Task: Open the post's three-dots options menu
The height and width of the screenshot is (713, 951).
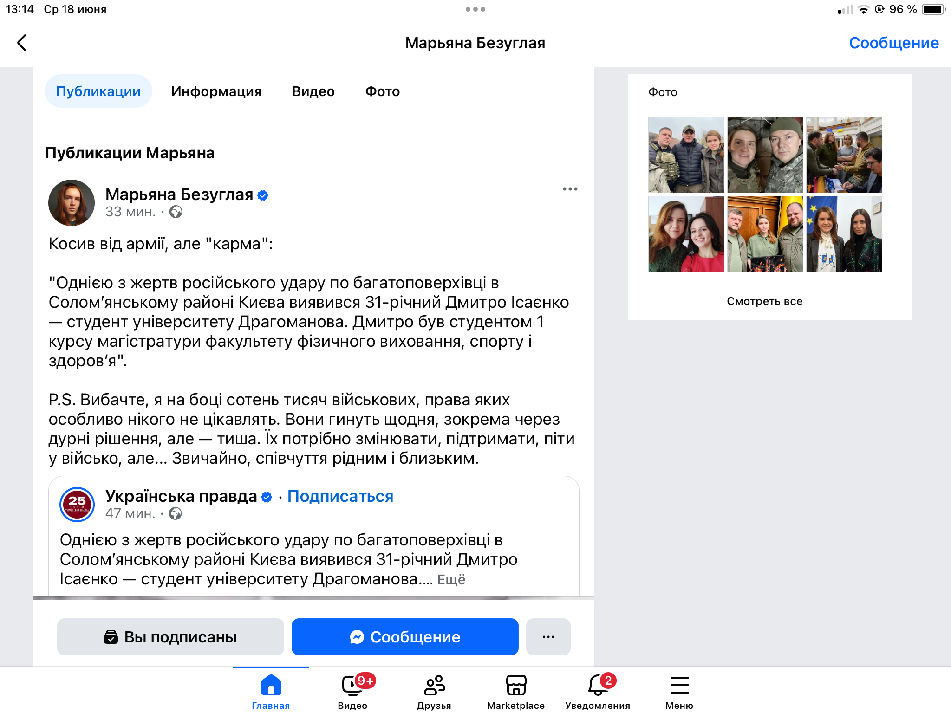Action: (x=570, y=189)
